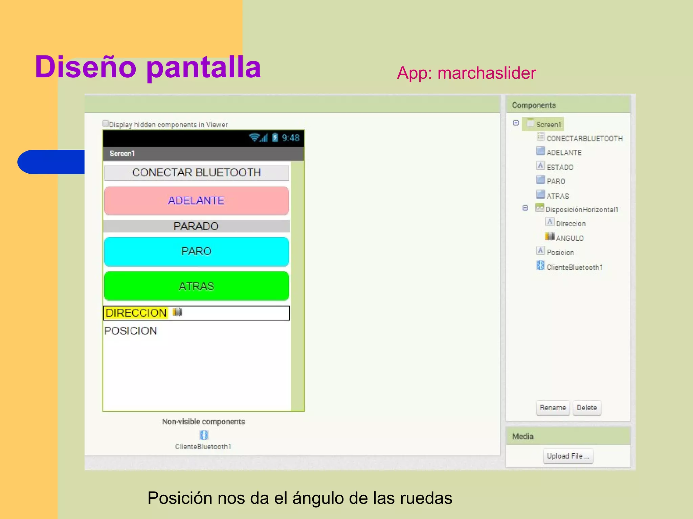Select DisposiciónHorizontal1 in the Components tree

(x=582, y=209)
